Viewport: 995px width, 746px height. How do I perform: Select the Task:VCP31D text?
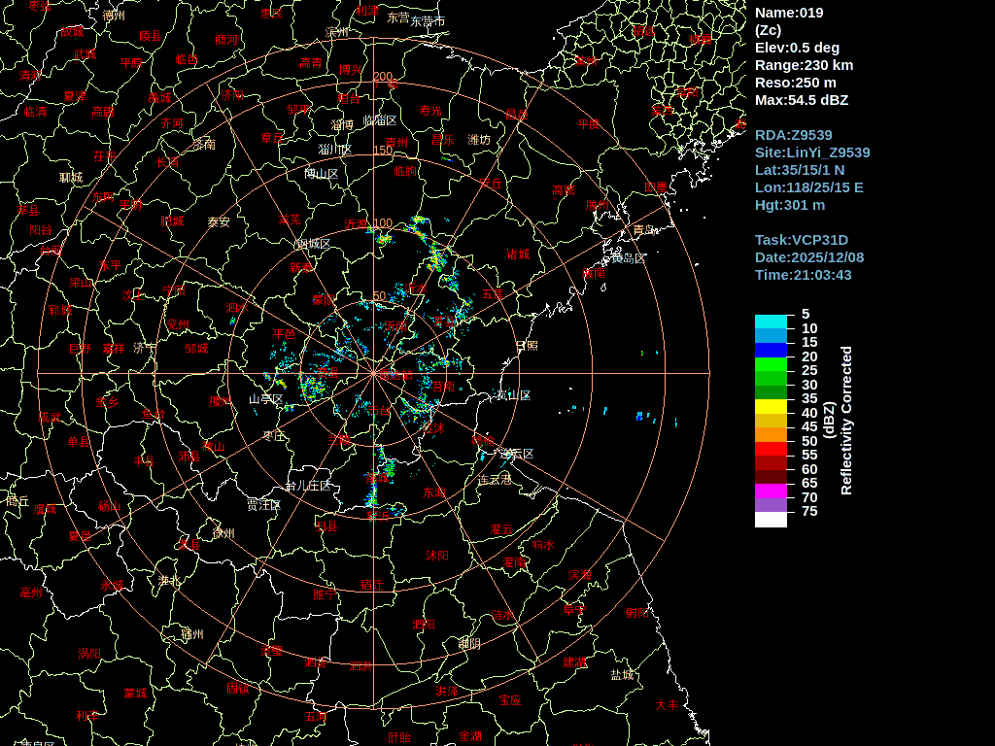[802, 240]
